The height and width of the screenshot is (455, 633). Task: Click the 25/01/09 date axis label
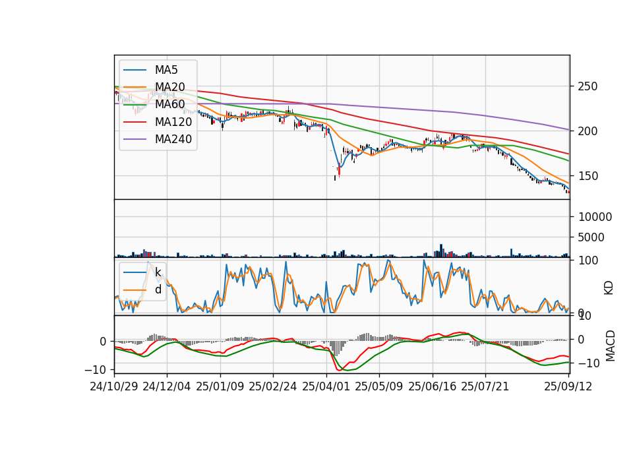220,386
